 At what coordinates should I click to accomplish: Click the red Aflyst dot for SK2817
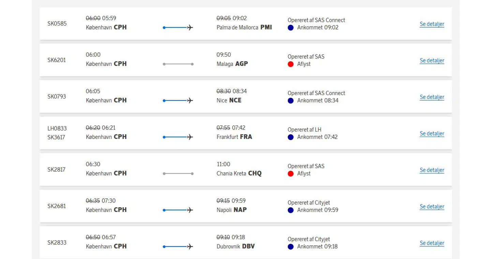tap(291, 173)
